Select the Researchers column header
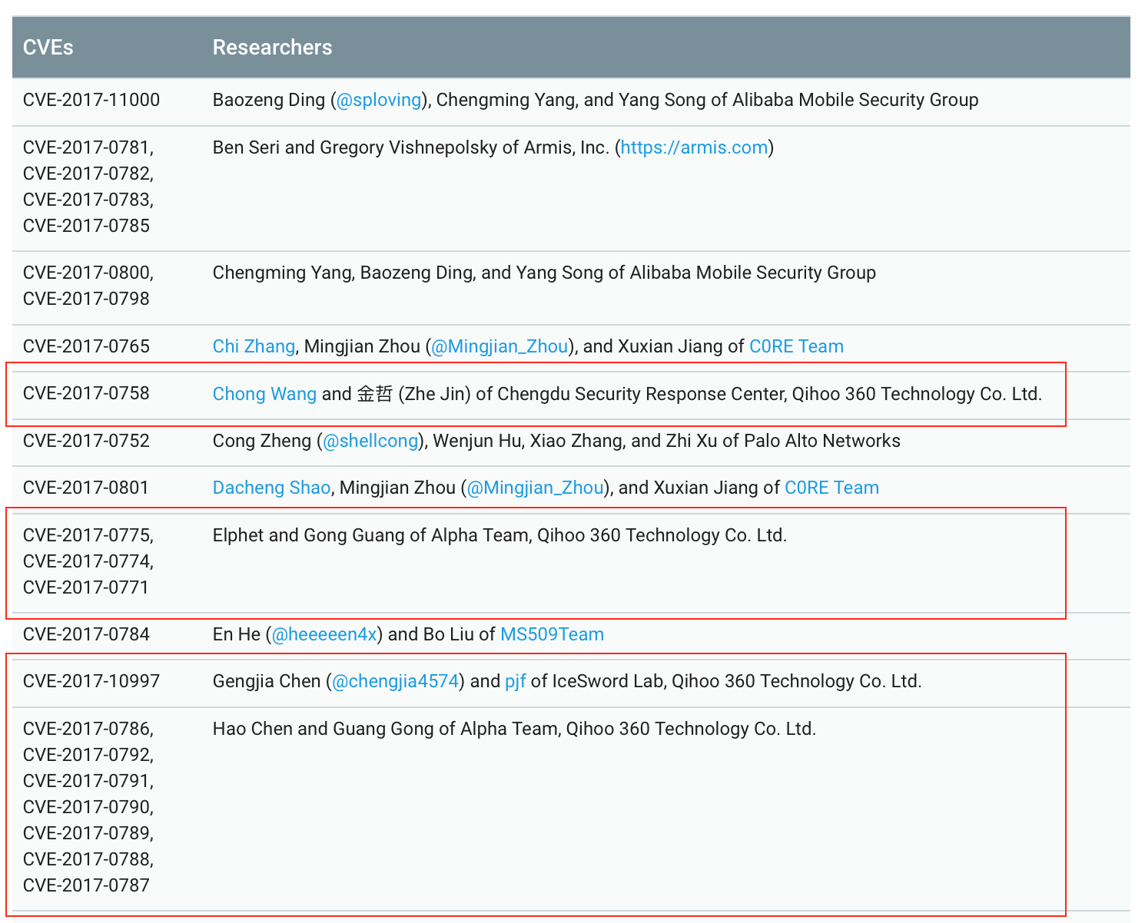 [x=272, y=48]
